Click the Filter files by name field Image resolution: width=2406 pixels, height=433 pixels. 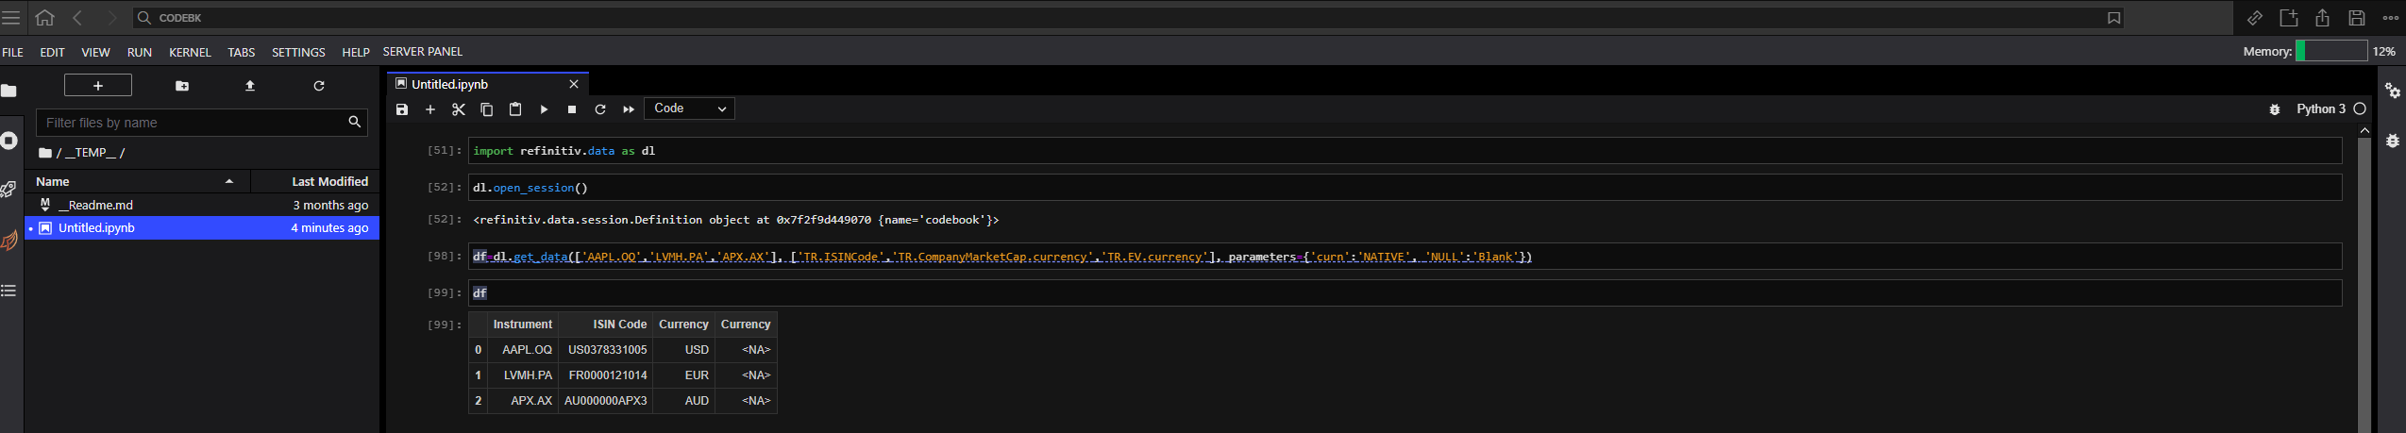pos(202,123)
